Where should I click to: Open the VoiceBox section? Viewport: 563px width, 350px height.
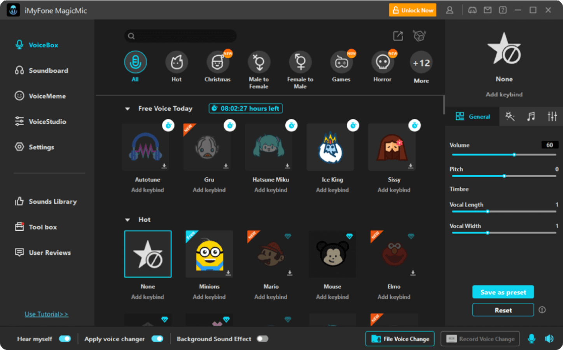37,45
